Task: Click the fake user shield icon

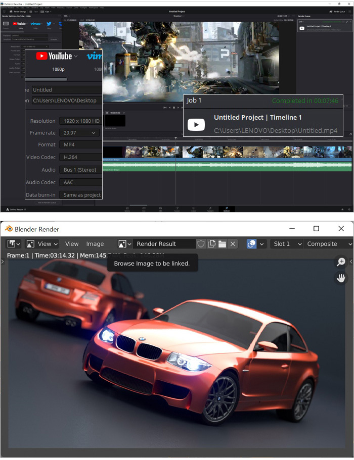Action: coord(201,244)
